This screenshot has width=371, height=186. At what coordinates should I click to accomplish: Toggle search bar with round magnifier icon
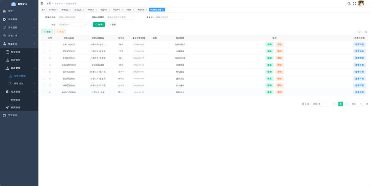coord(359,32)
